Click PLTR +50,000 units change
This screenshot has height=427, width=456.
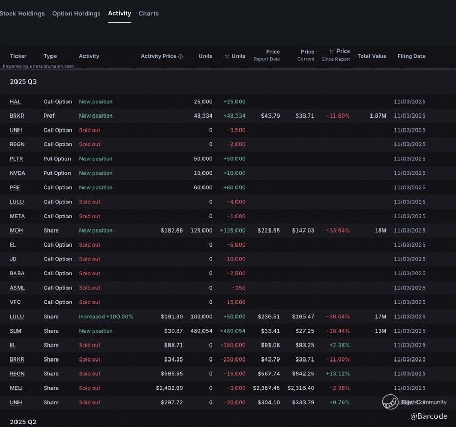click(234, 159)
